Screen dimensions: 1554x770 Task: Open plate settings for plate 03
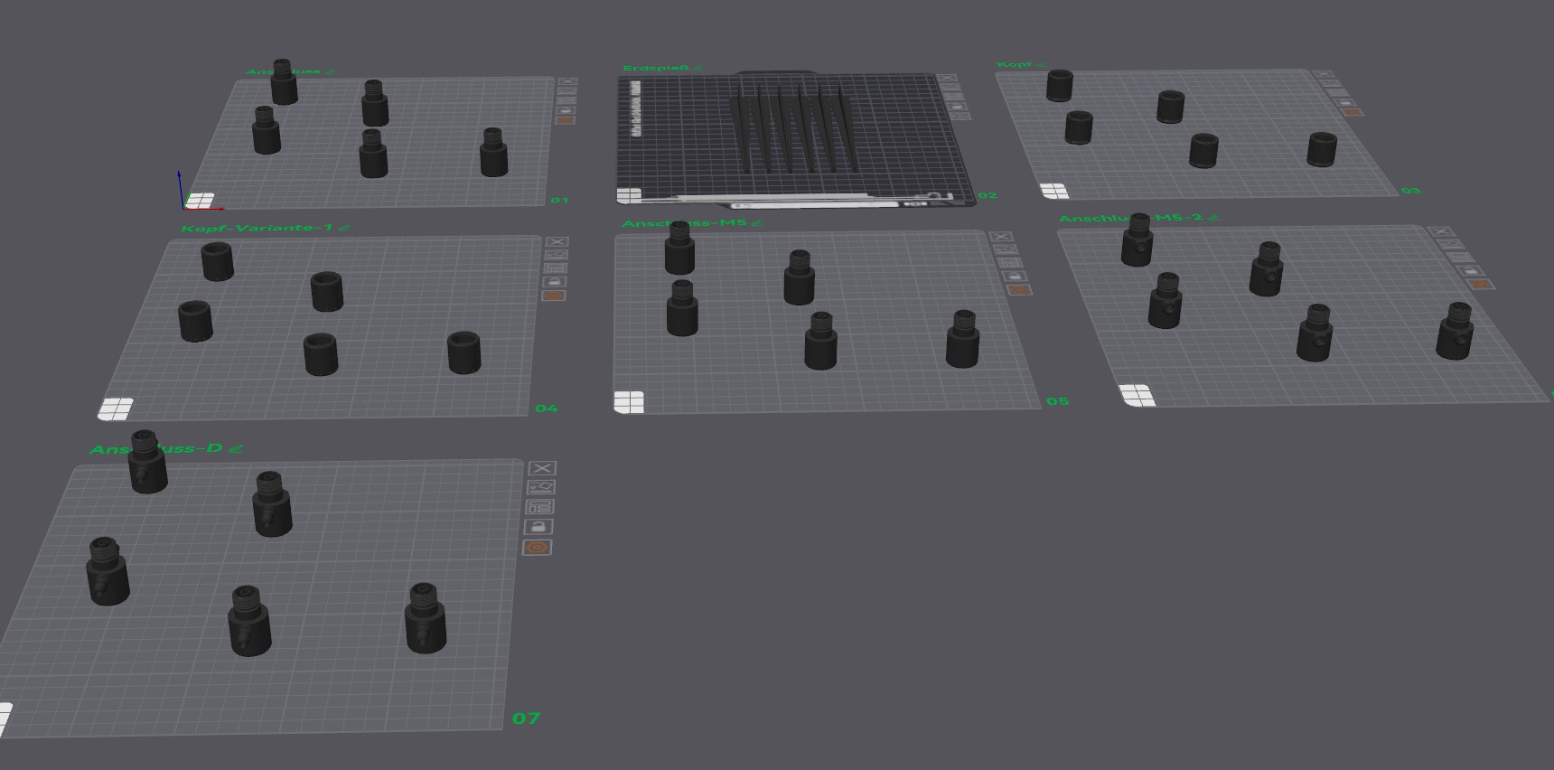[x=1353, y=112]
